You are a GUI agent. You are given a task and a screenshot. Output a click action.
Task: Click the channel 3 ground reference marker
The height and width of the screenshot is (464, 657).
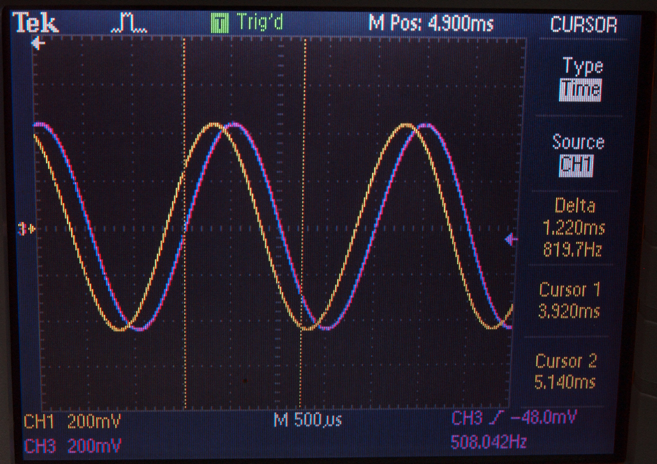click(27, 229)
